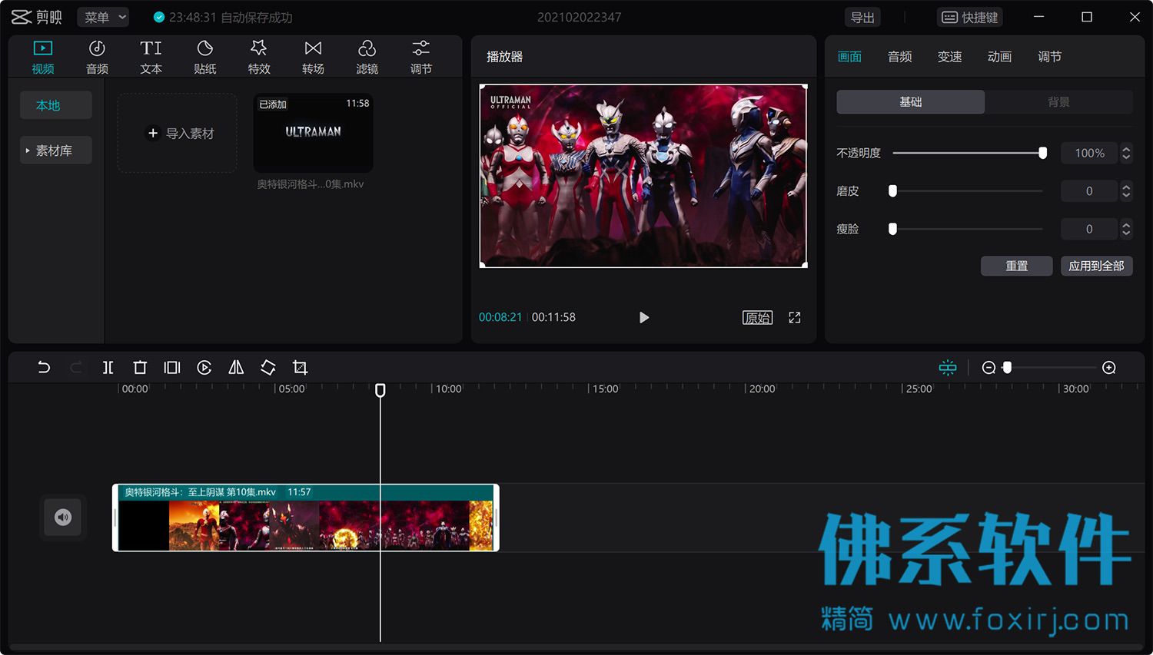Image resolution: width=1153 pixels, height=655 pixels.
Task: Switch to the 画面 tab
Action: point(849,56)
